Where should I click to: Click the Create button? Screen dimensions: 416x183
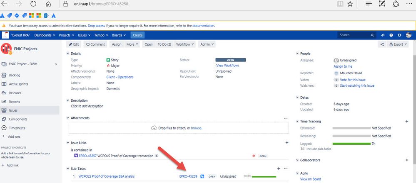pos(137,35)
